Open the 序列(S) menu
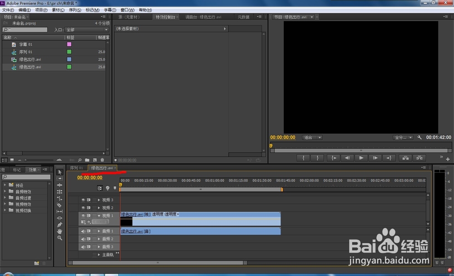 coord(75,10)
